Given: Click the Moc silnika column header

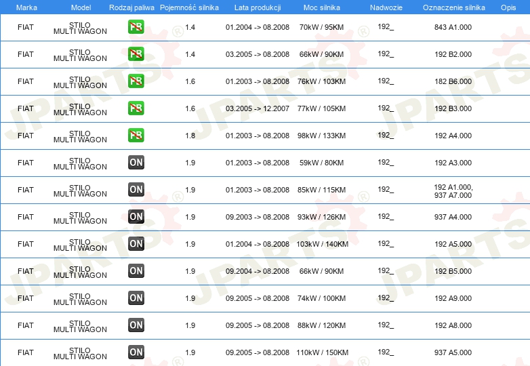Looking at the screenshot, I should pos(321,7).
